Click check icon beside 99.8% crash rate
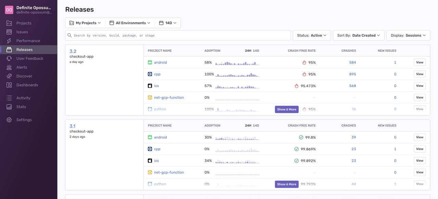 pyautogui.click(x=301, y=137)
